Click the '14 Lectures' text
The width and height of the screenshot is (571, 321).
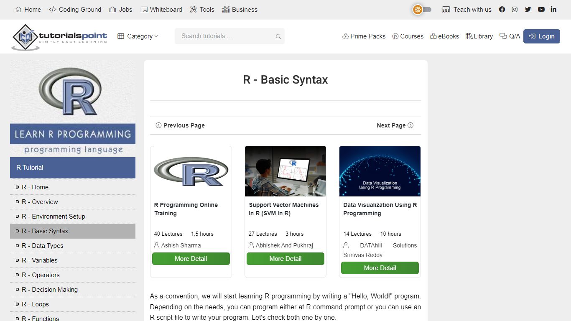coord(357,234)
